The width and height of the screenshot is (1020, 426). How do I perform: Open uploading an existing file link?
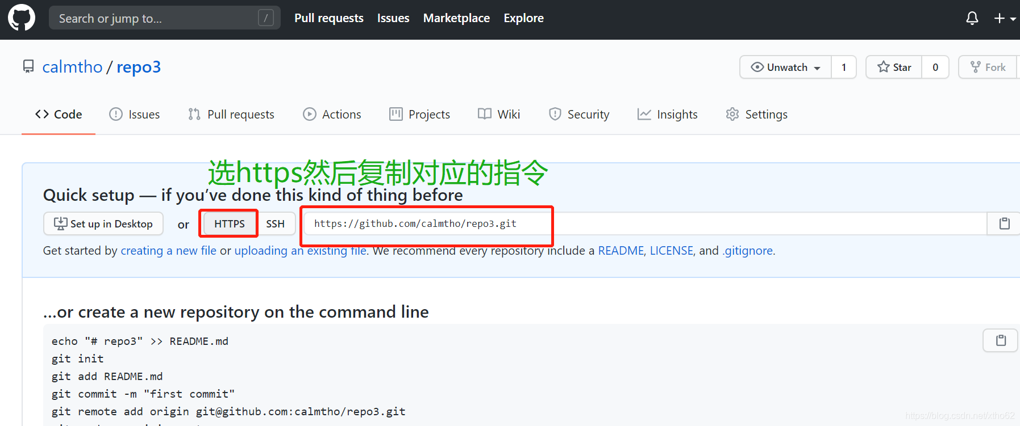[x=301, y=251]
